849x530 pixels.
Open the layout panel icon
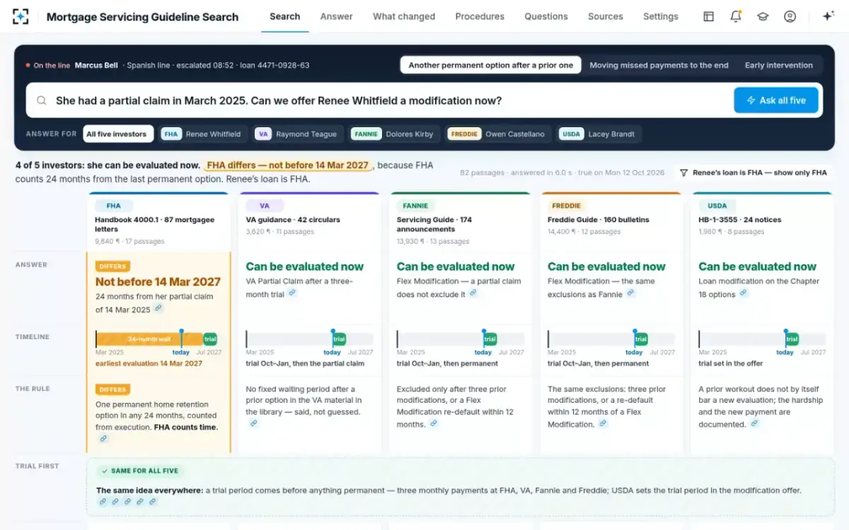coord(708,16)
